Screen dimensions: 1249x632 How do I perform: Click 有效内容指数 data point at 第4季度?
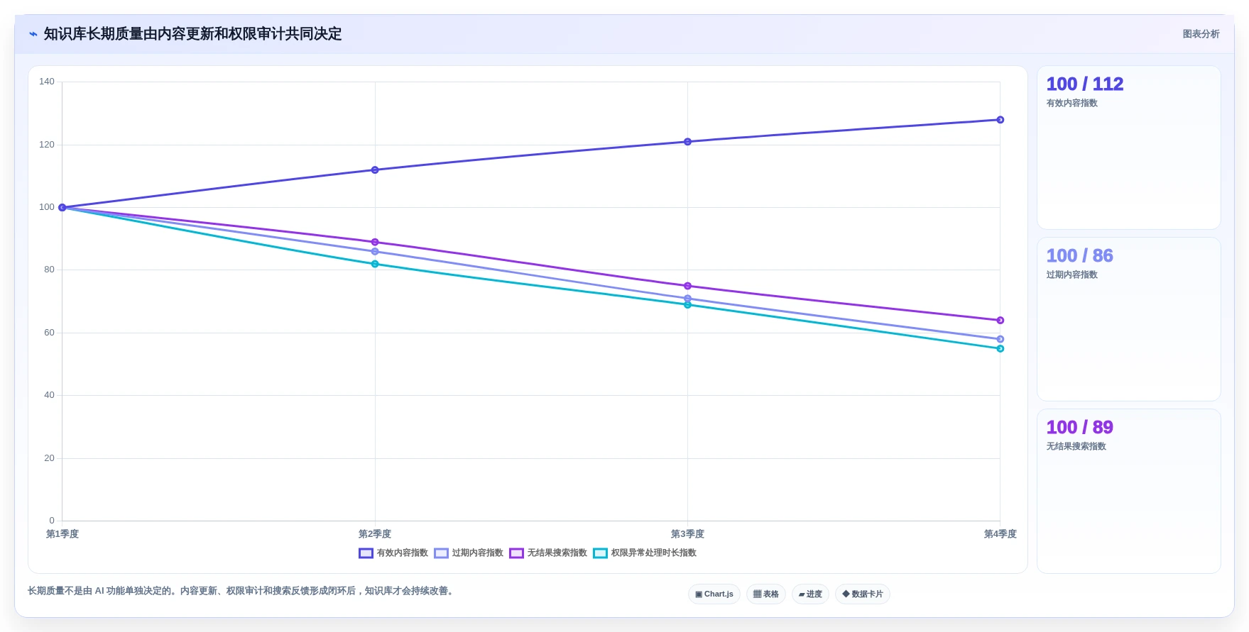[x=1000, y=120]
